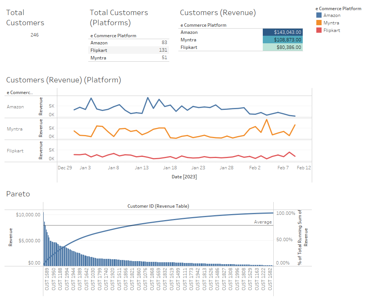377x301 pixels.
Task: Select customer label CUST 1813
Action: tap(204, 279)
